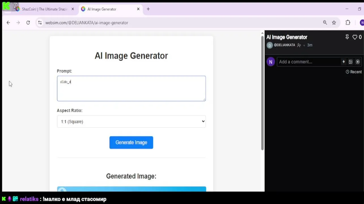Open the browser extensions puzzle icon
Screen dimensions: 364x204
[348, 23]
